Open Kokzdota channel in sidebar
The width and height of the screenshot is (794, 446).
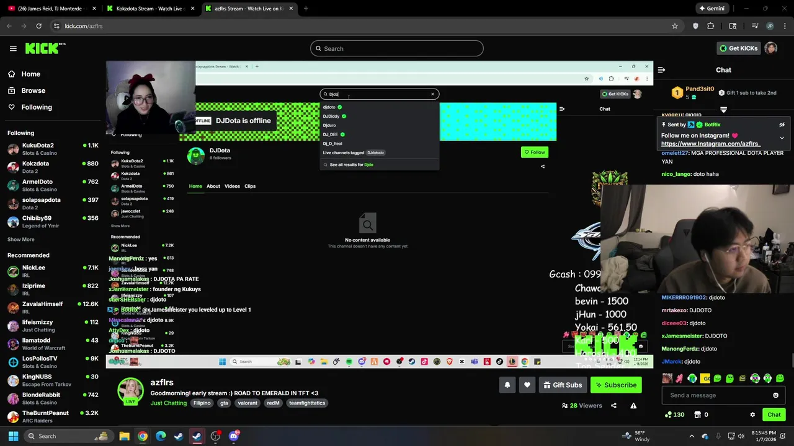pos(53,167)
